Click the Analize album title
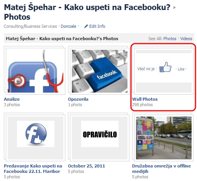The width and height of the screenshot is (197, 181). click(x=12, y=99)
